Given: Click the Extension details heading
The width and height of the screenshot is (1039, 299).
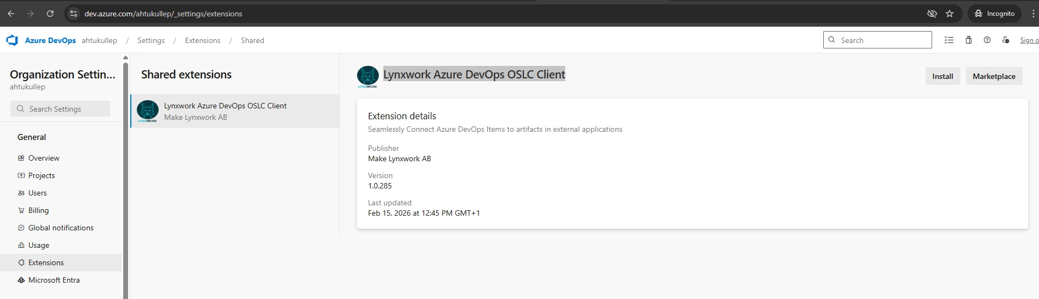Looking at the screenshot, I should pyautogui.click(x=402, y=116).
